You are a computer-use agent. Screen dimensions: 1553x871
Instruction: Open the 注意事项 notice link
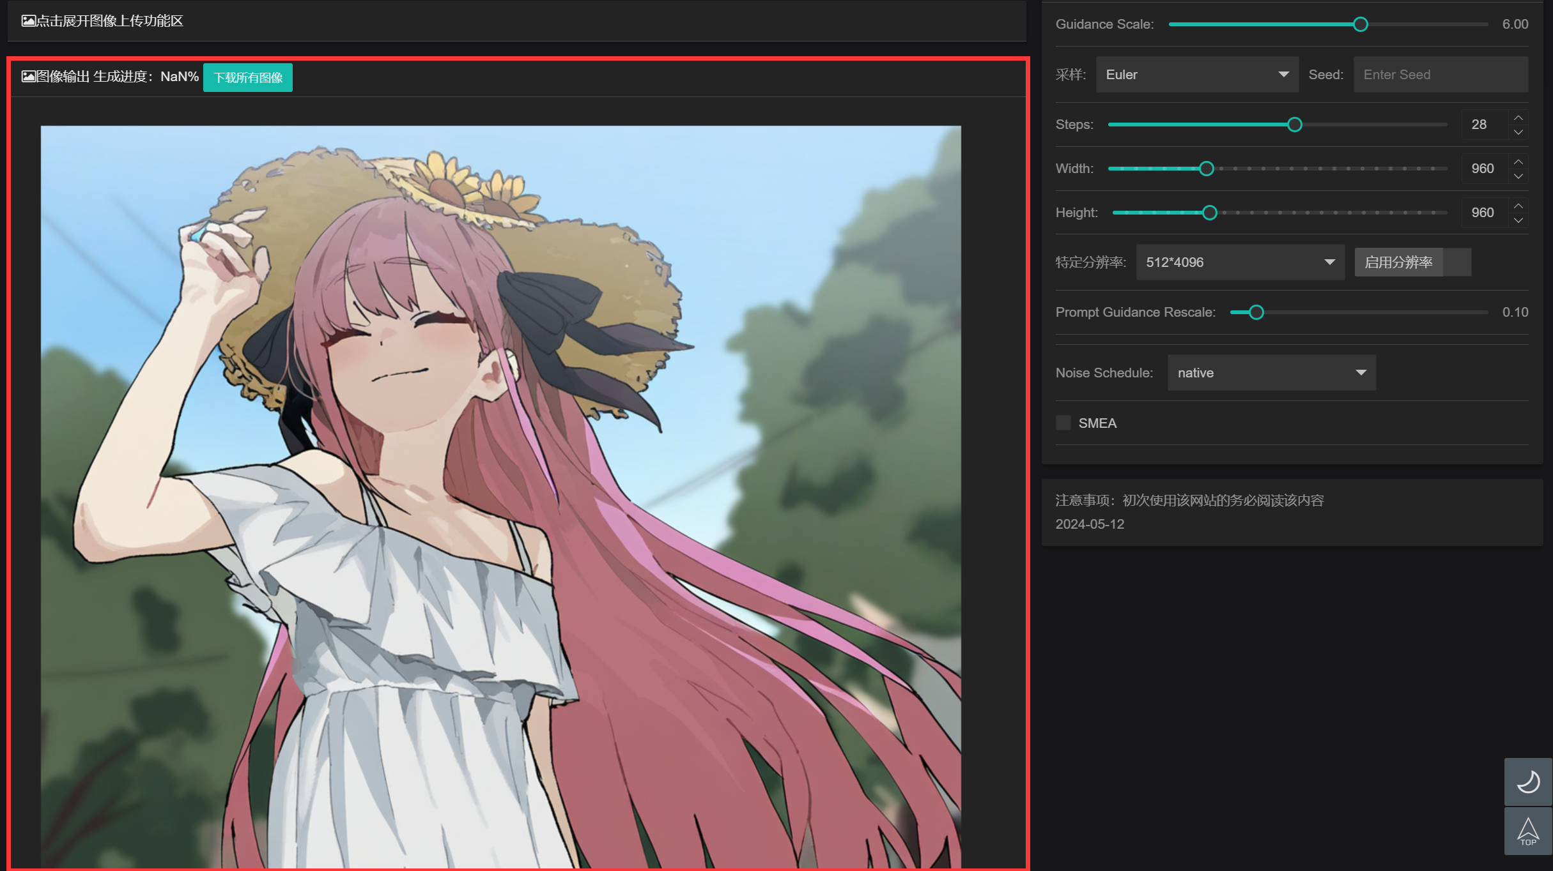tap(1189, 501)
